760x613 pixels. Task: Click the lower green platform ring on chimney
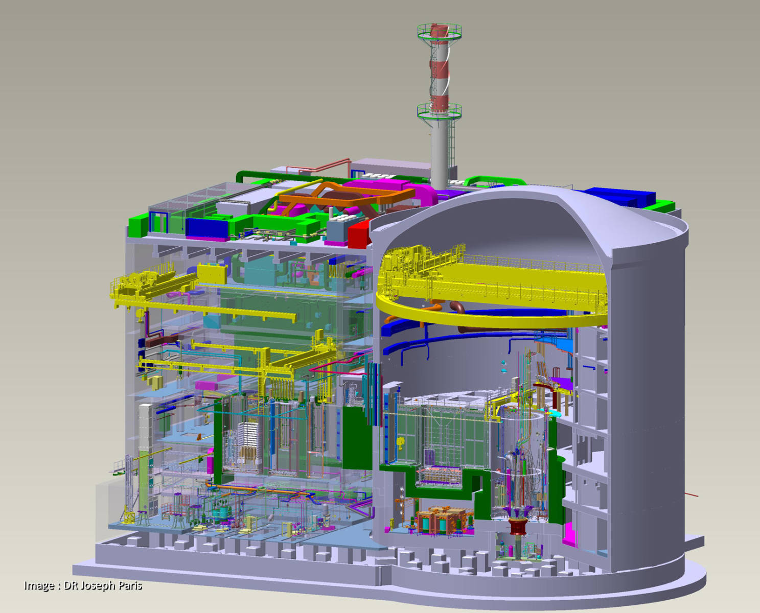(440, 111)
